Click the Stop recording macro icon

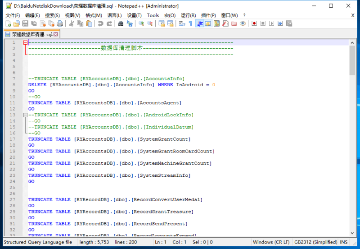[263, 23]
